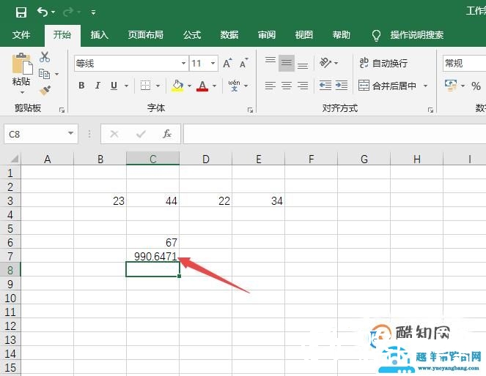
Task: Set top vertical alignment
Action: point(270,60)
